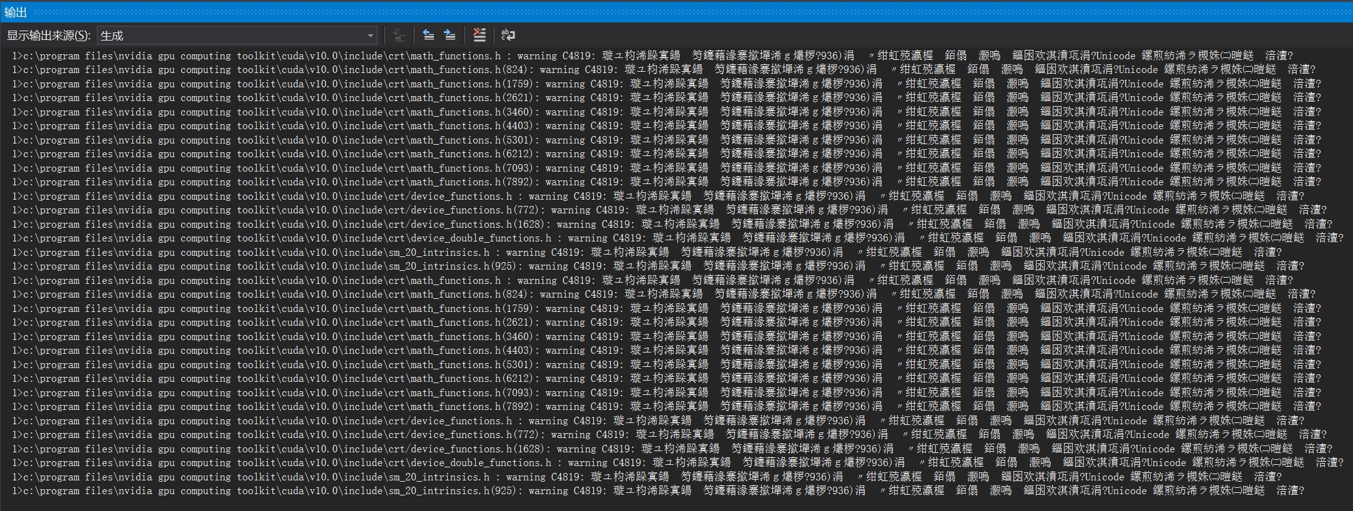
Task: Click the greyed-out find message in code icon
Action: click(x=399, y=36)
